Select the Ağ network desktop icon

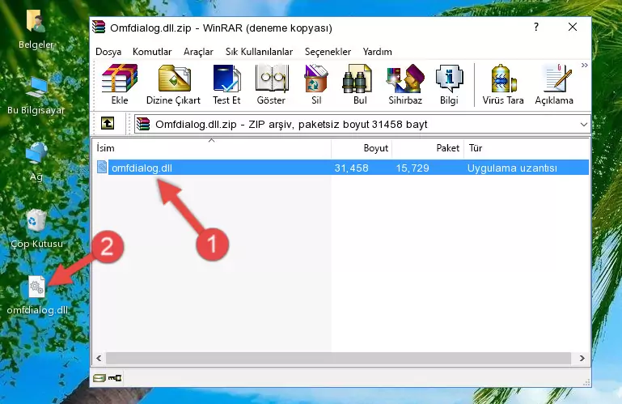point(36,161)
